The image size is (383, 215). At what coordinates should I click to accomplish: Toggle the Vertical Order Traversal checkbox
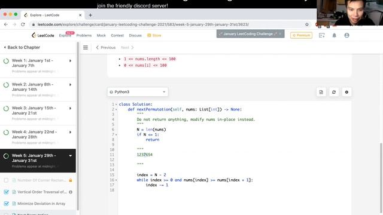click(x=6, y=192)
